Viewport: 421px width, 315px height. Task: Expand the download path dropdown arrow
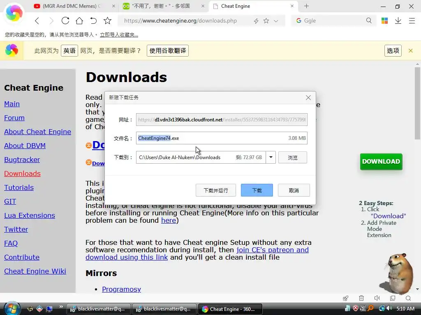pyautogui.click(x=271, y=157)
